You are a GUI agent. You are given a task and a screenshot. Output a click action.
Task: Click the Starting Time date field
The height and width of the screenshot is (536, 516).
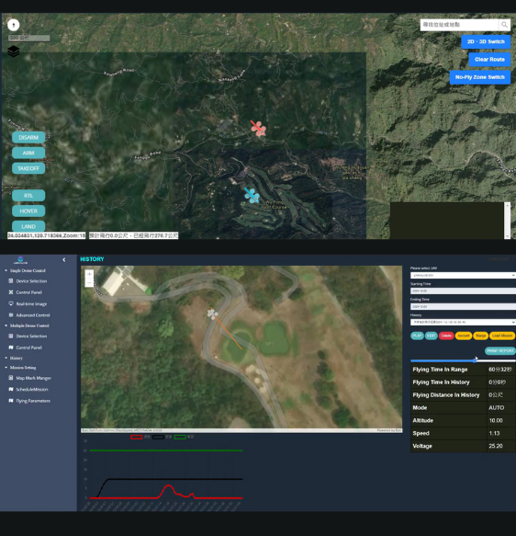(x=463, y=291)
